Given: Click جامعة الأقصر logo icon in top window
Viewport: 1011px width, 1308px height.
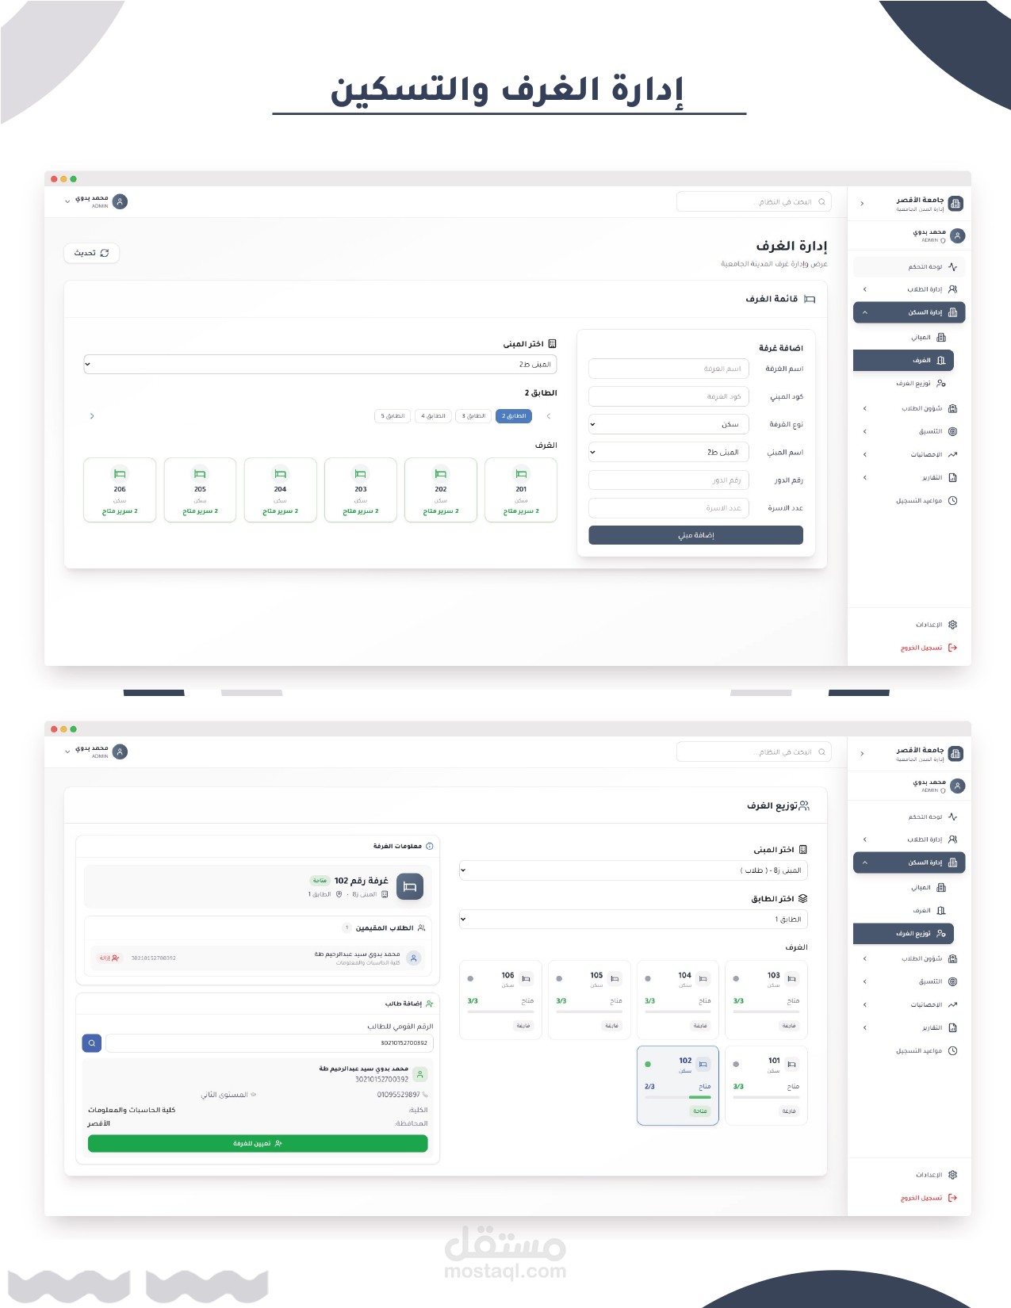Looking at the screenshot, I should 955,203.
